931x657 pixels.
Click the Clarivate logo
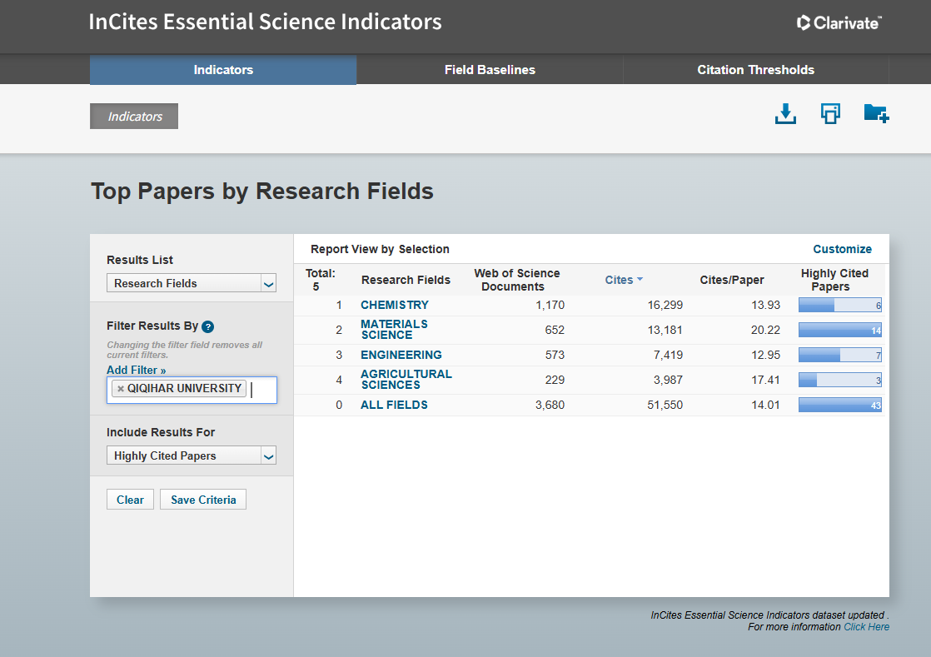point(839,22)
